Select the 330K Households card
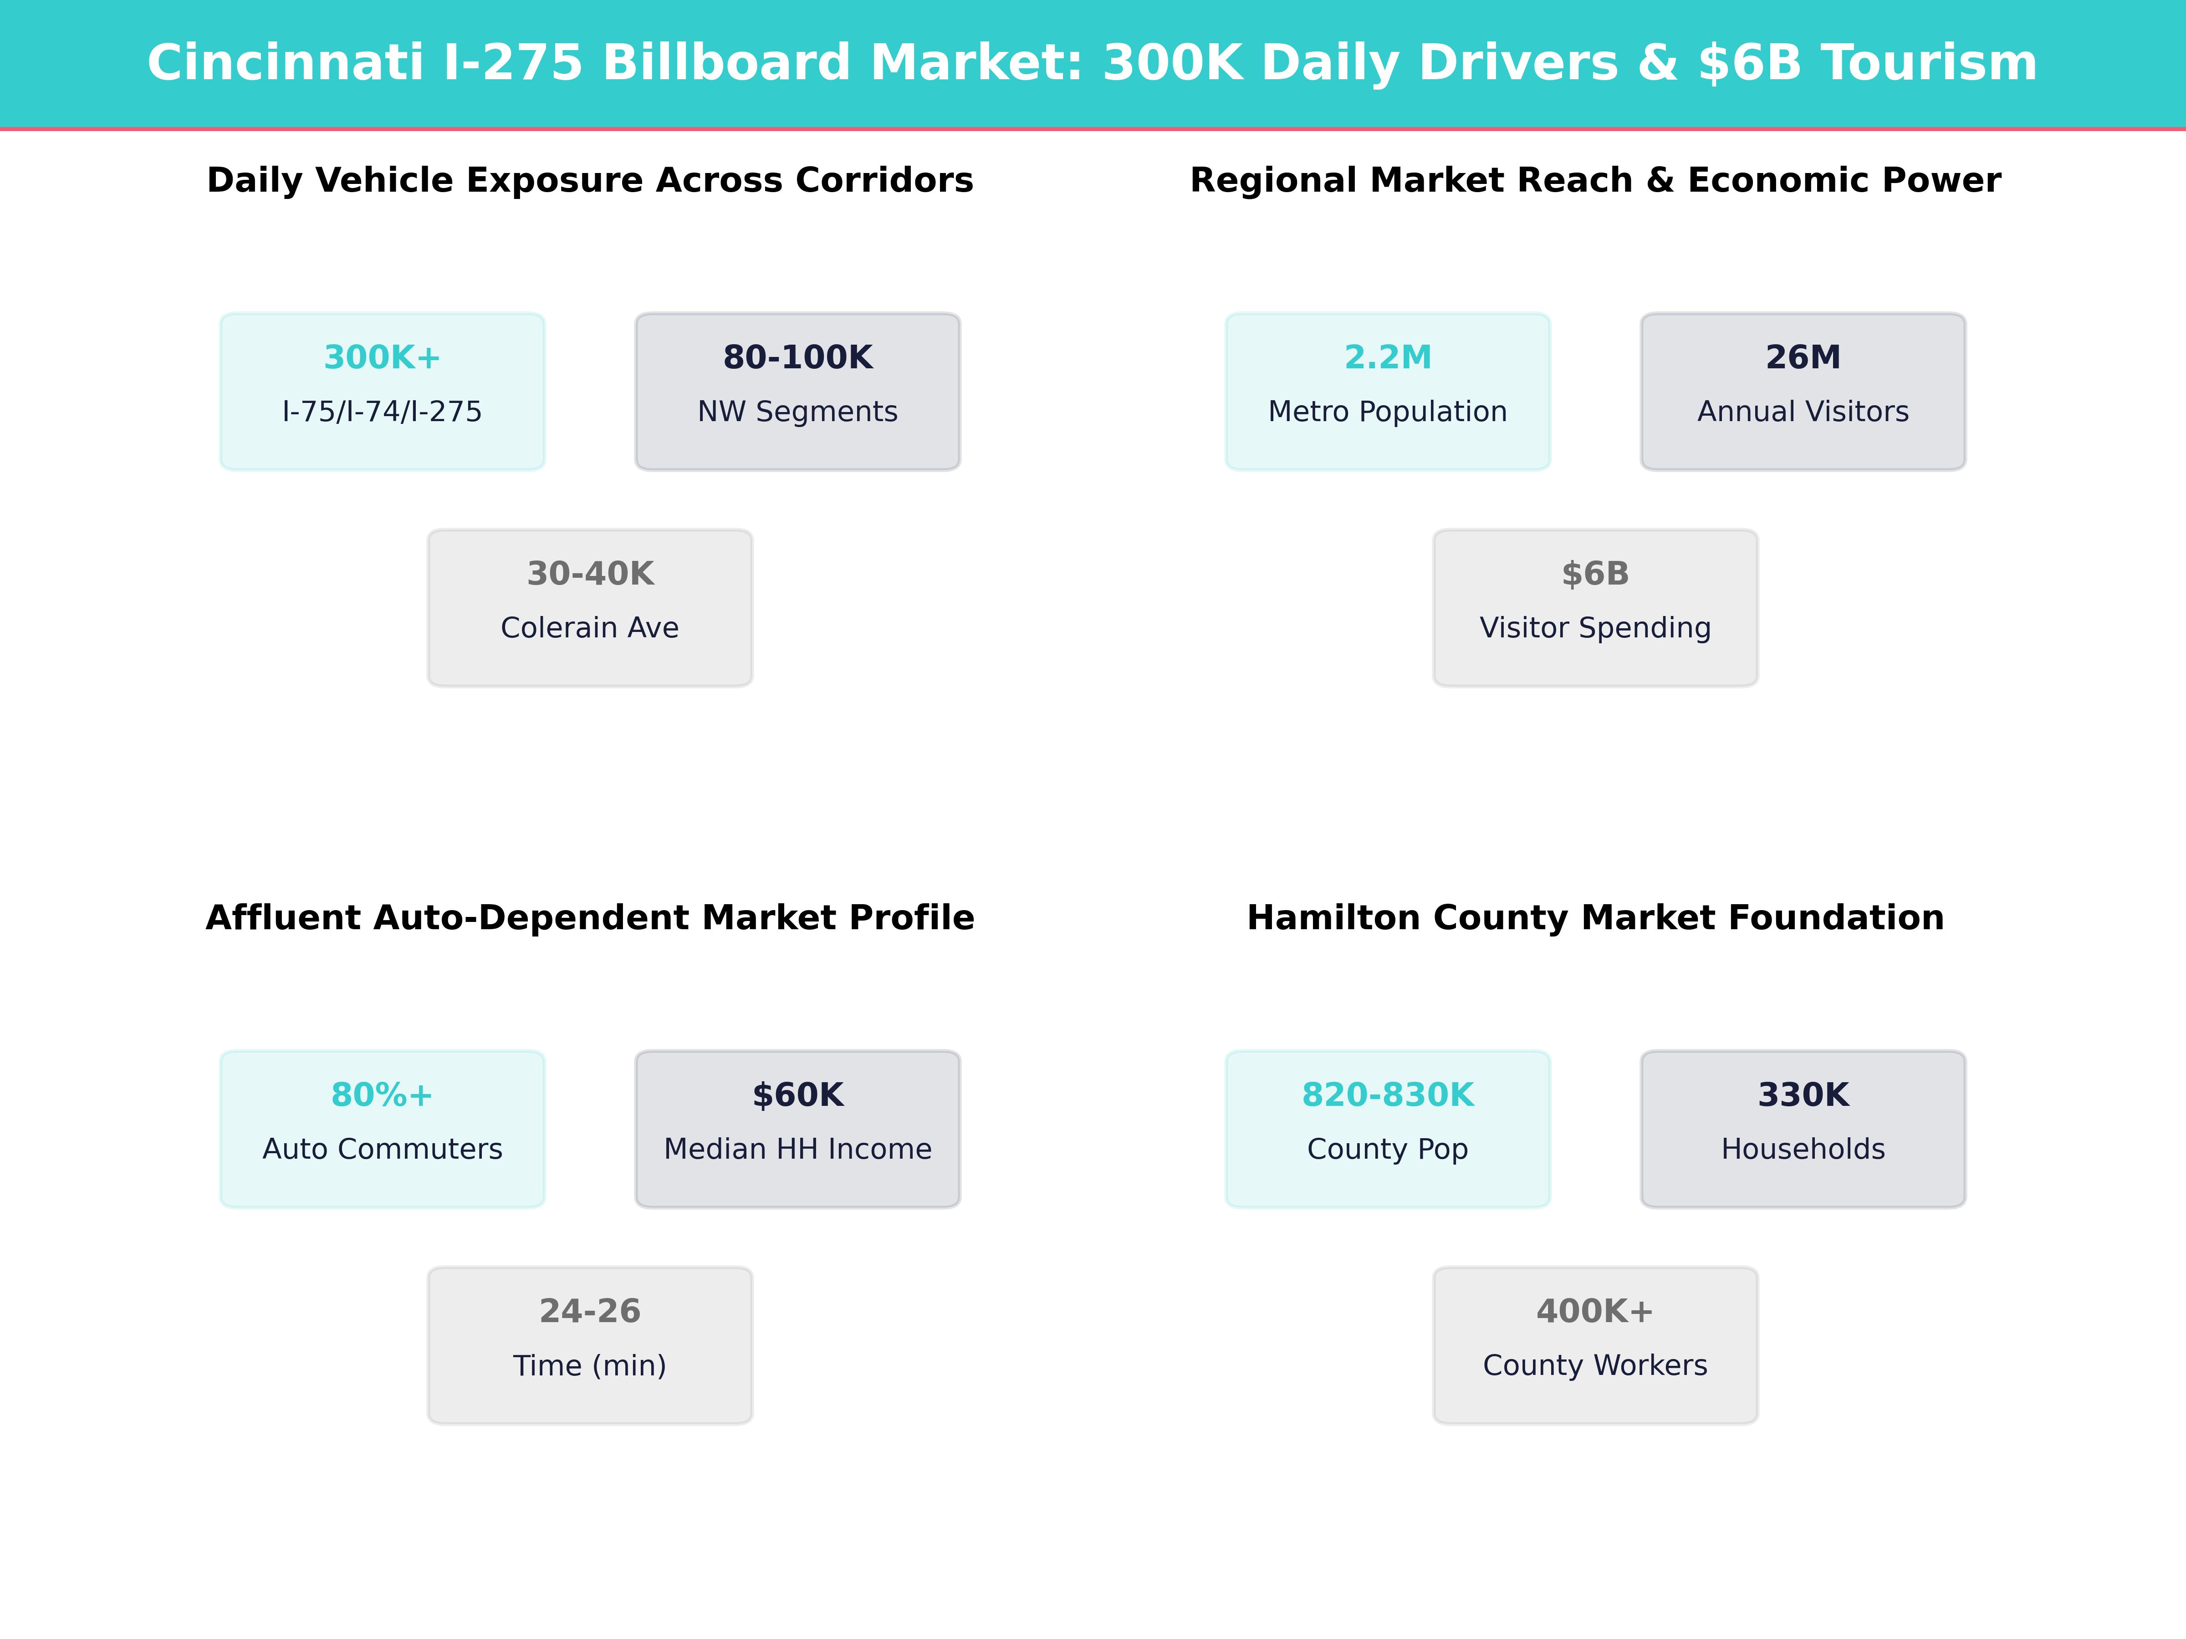2186x1639 pixels. pos(1803,1128)
